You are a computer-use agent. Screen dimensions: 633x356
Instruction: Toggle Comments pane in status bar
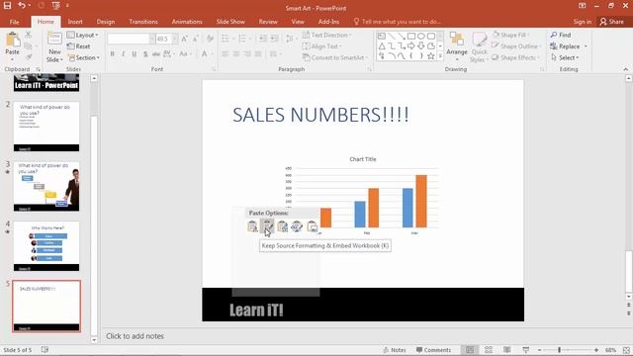point(433,350)
